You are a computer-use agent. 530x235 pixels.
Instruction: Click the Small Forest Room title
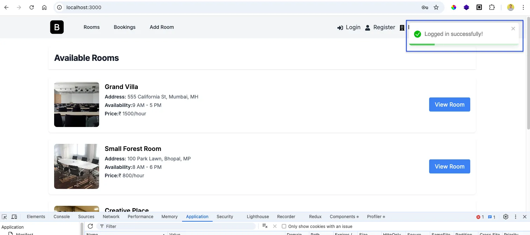133,149
